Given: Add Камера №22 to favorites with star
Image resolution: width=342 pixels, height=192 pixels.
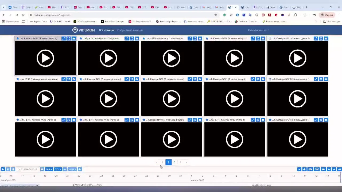Looking at the screenshot, I should [270, 38].
